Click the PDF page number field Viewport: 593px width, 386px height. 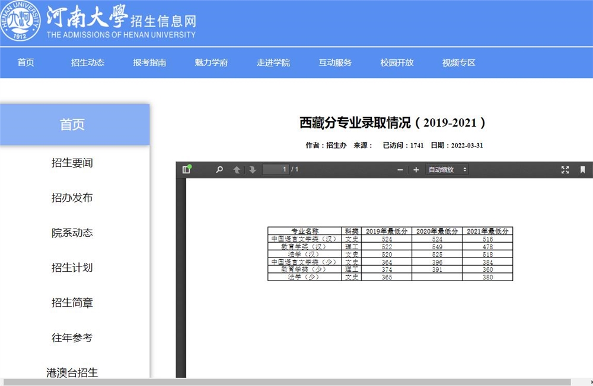point(276,169)
